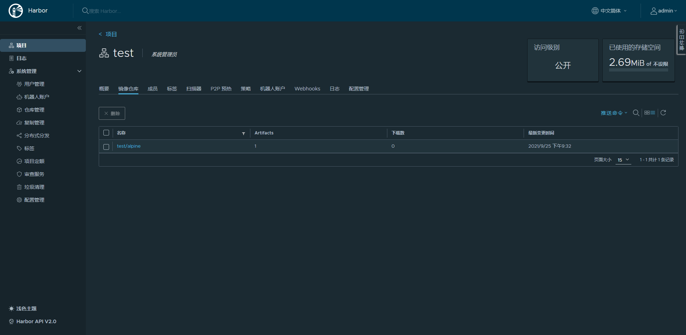This screenshot has width=686, height=335.
Task: Click the 公开 access level value
Action: coord(563,65)
